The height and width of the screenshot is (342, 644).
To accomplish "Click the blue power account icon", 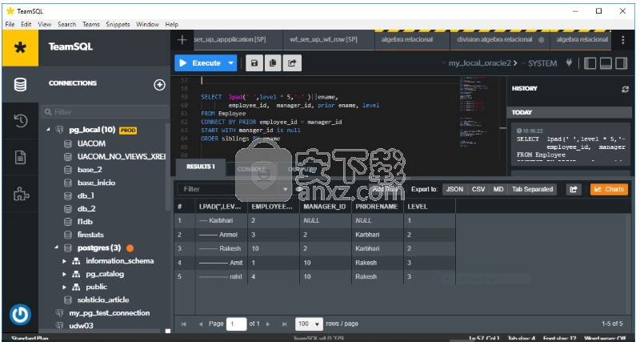I will [20, 315].
